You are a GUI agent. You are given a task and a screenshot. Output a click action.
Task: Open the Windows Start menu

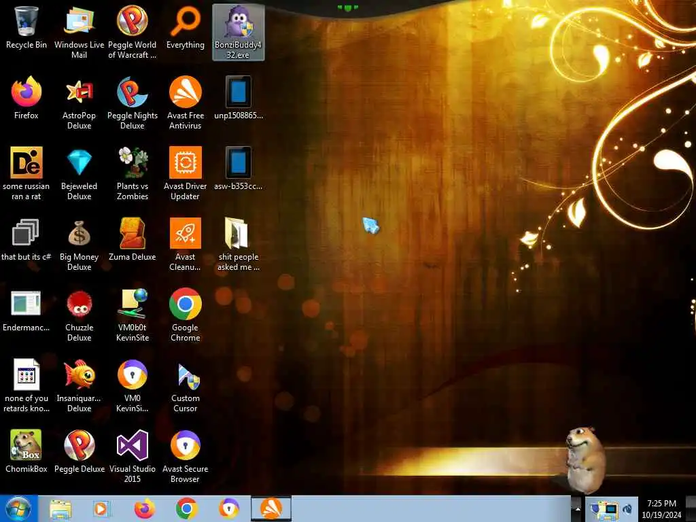(x=18, y=508)
